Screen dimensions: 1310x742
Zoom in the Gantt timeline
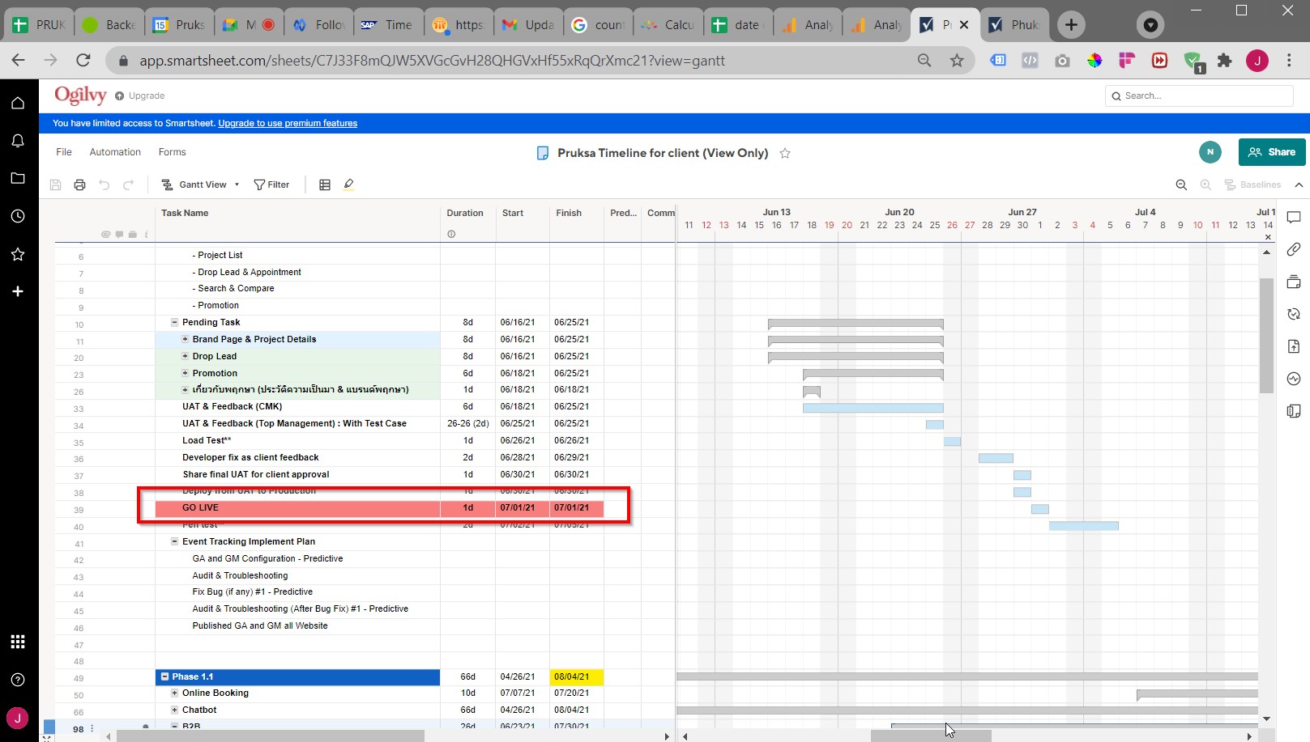pos(1205,184)
